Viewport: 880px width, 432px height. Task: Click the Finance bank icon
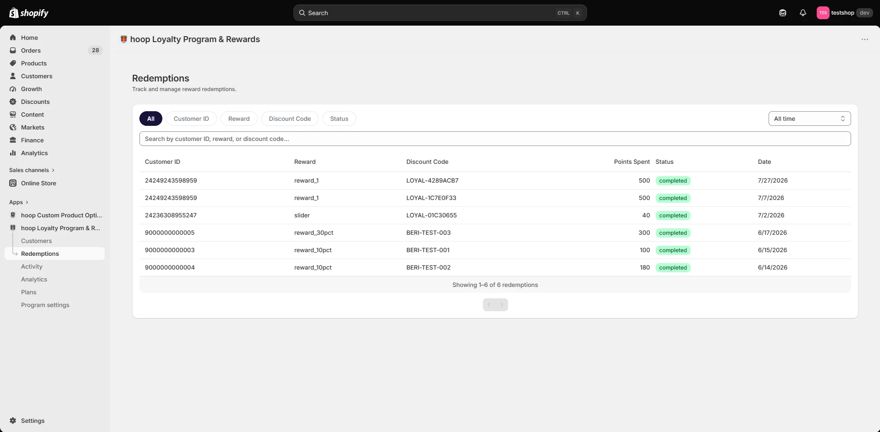(13, 140)
